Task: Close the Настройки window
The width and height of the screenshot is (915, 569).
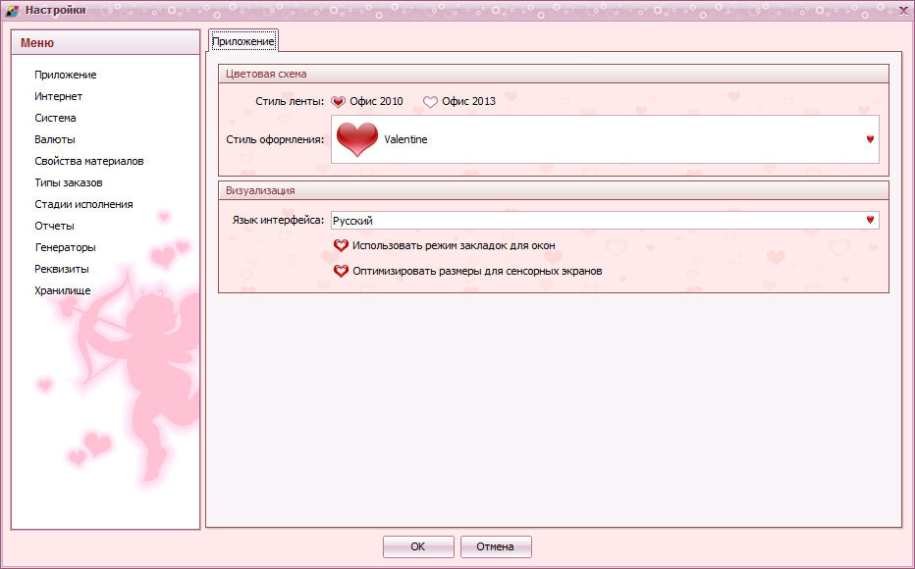Action: pyautogui.click(x=903, y=11)
